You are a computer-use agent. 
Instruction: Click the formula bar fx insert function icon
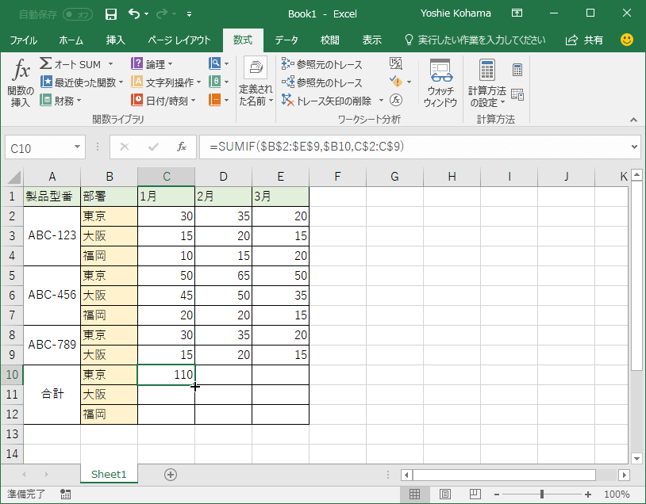coord(182,147)
